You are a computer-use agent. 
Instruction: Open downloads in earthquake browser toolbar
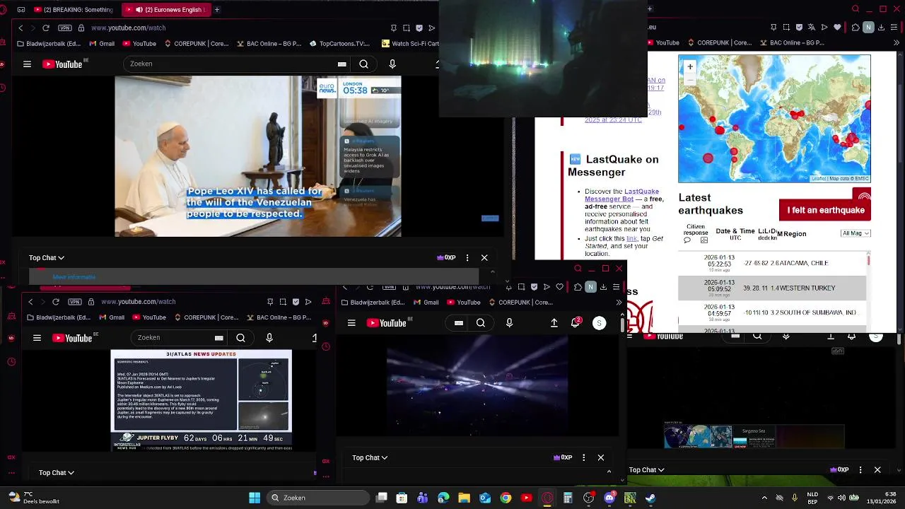click(x=882, y=28)
